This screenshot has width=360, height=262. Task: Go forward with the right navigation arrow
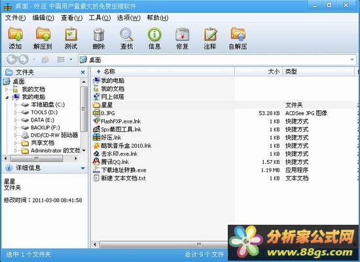tap(23, 60)
